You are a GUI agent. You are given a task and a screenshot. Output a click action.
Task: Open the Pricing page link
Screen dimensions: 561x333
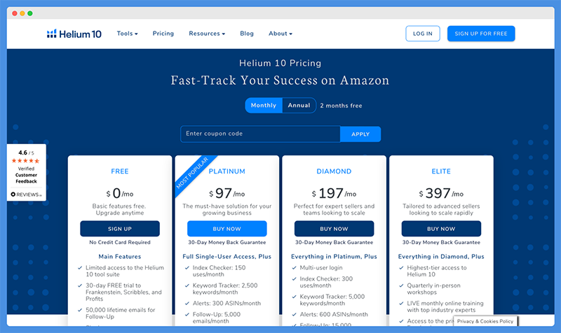tap(163, 34)
